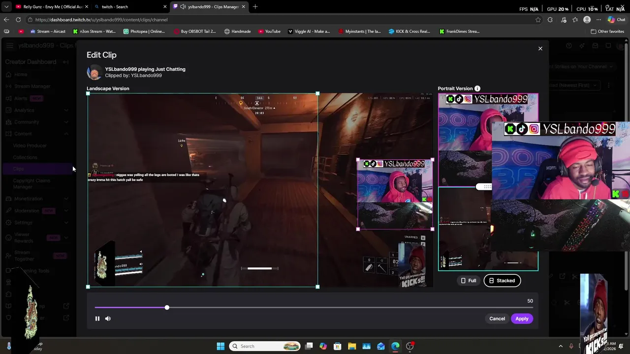Open the tab search dropdown arrow
Viewport: 630px width, 354px height.
(6, 7)
